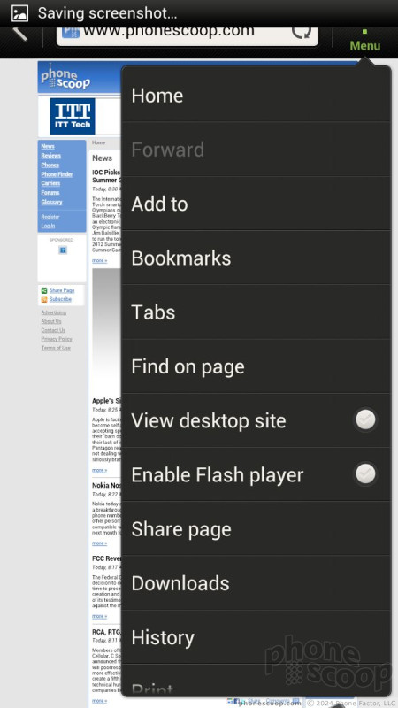Select Home from the menu

(x=256, y=96)
